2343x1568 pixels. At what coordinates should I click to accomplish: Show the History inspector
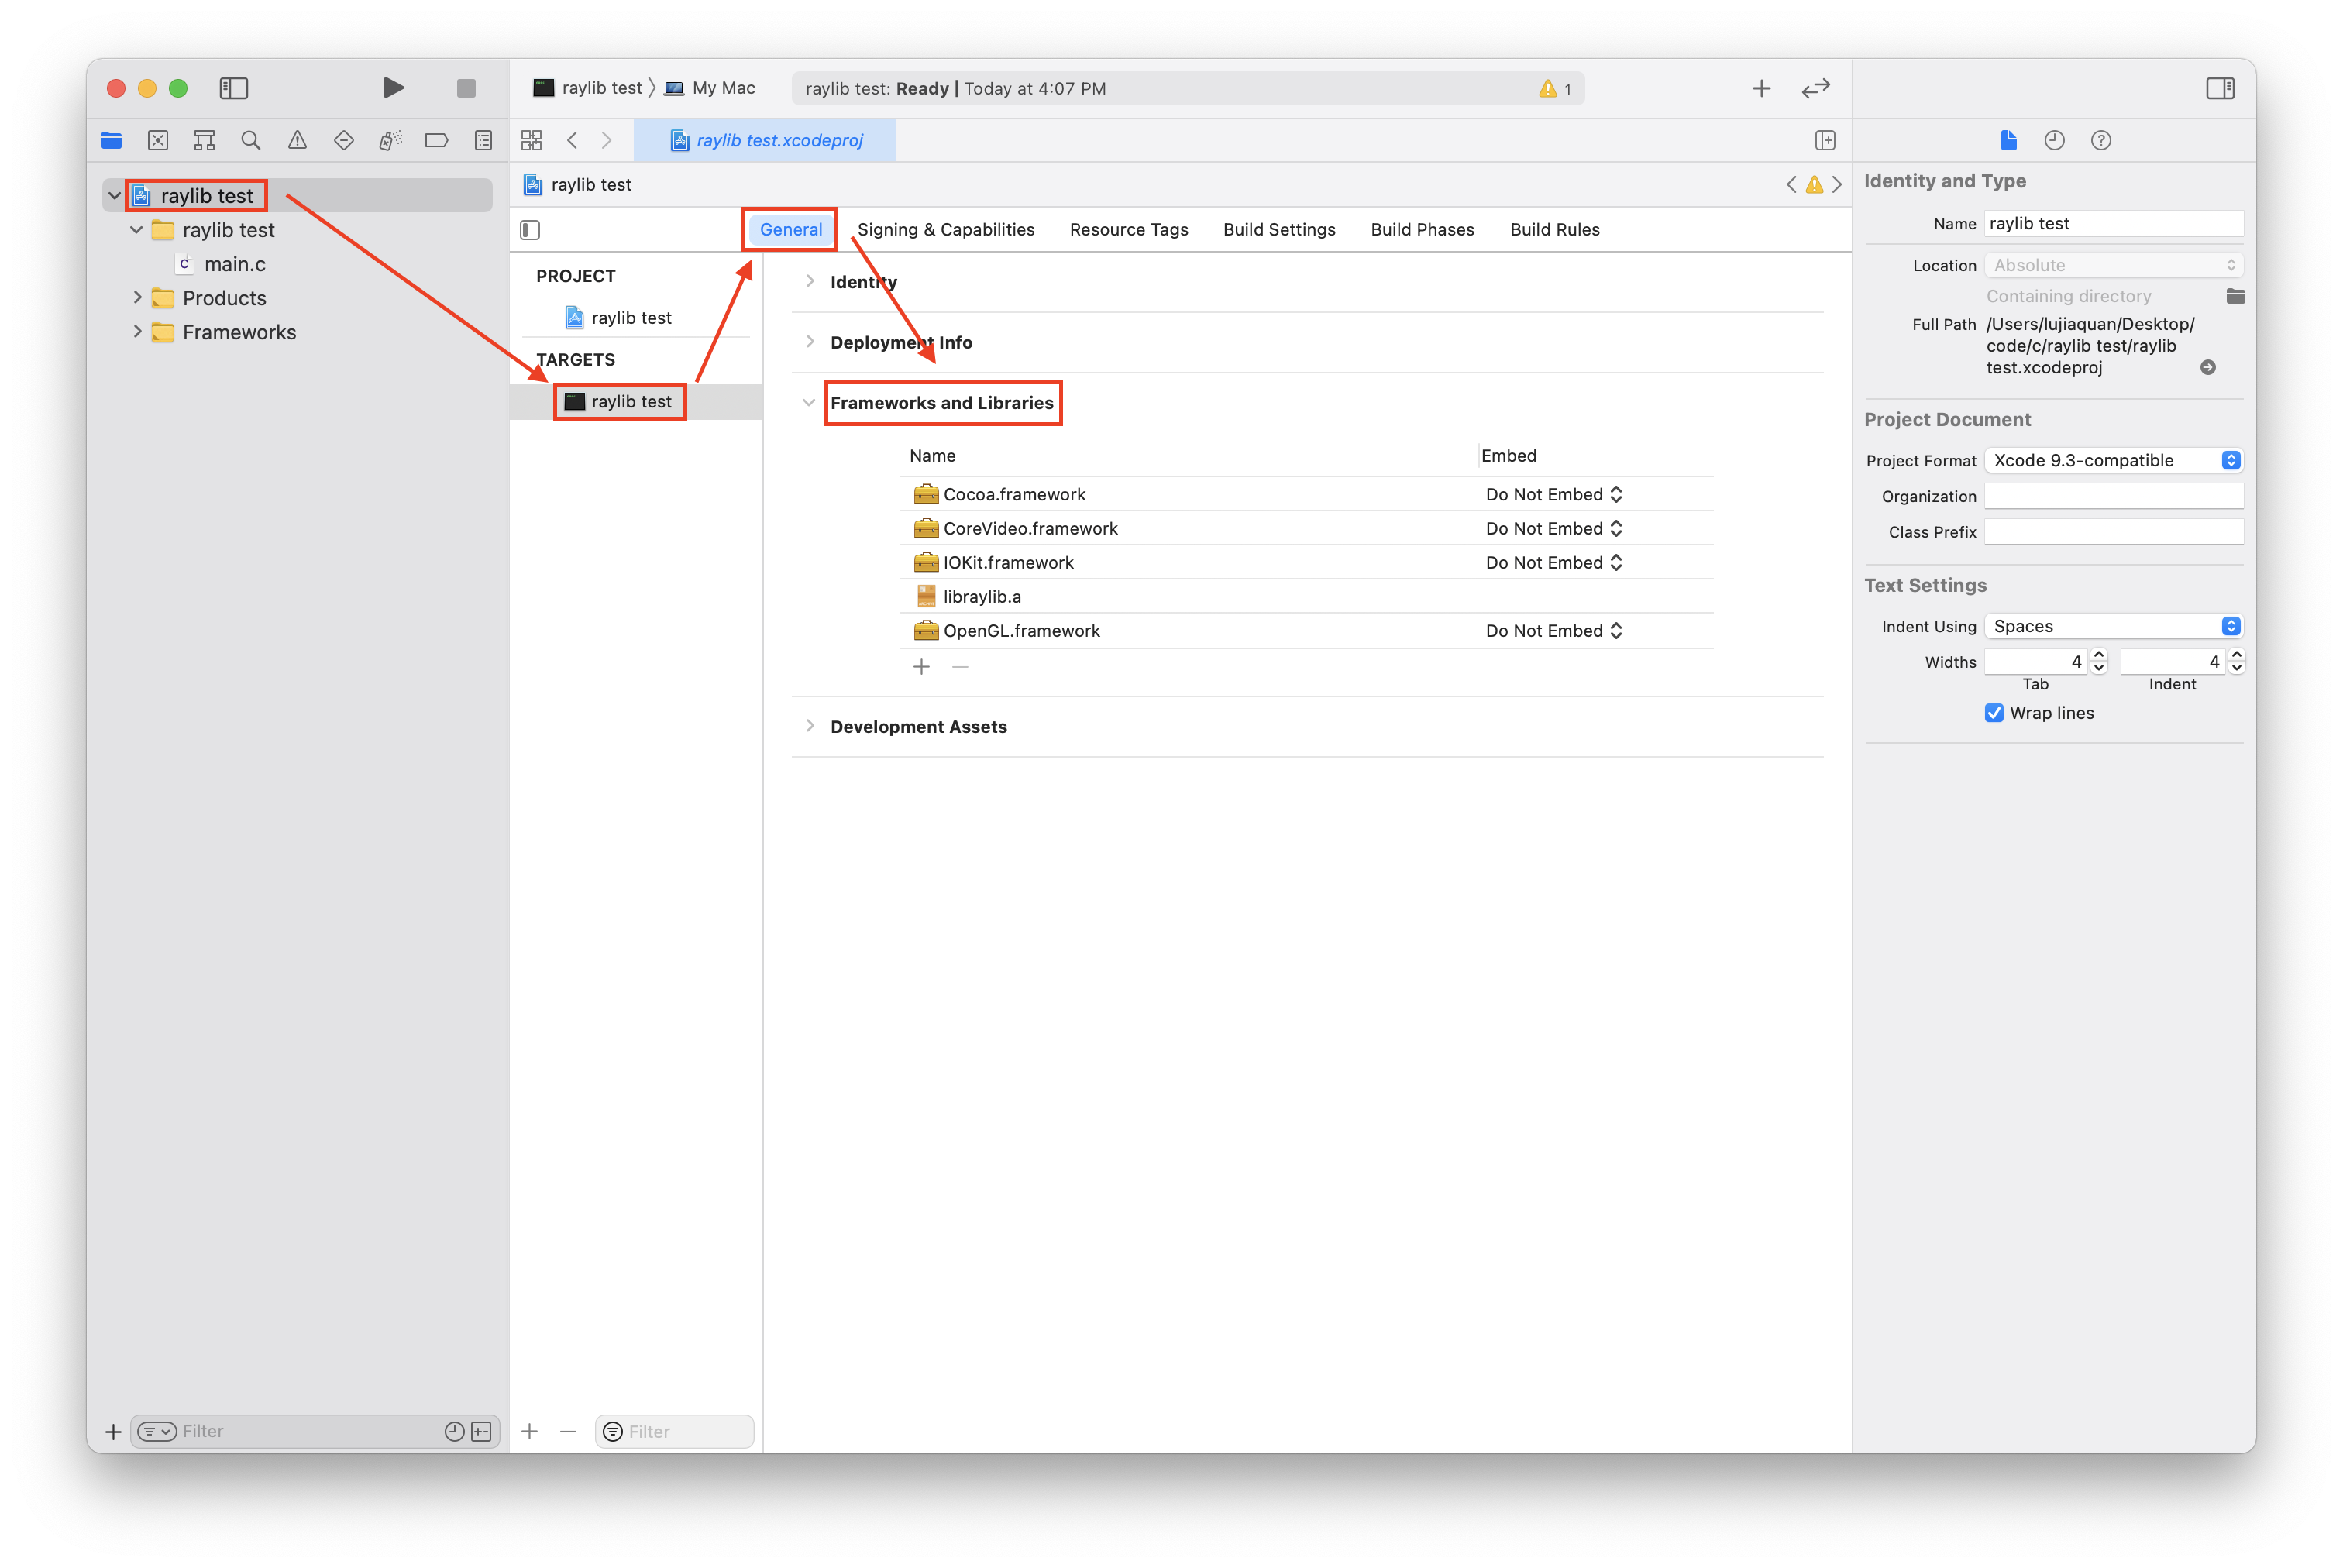pos(2054,140)
